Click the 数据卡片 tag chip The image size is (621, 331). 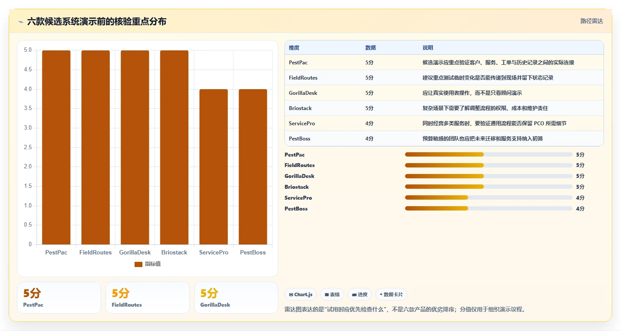point(391,294)
